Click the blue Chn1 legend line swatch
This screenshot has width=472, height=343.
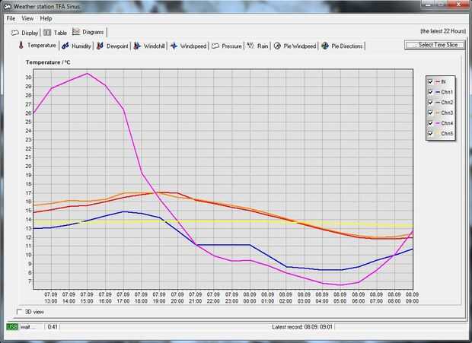(x=438, y=92)
